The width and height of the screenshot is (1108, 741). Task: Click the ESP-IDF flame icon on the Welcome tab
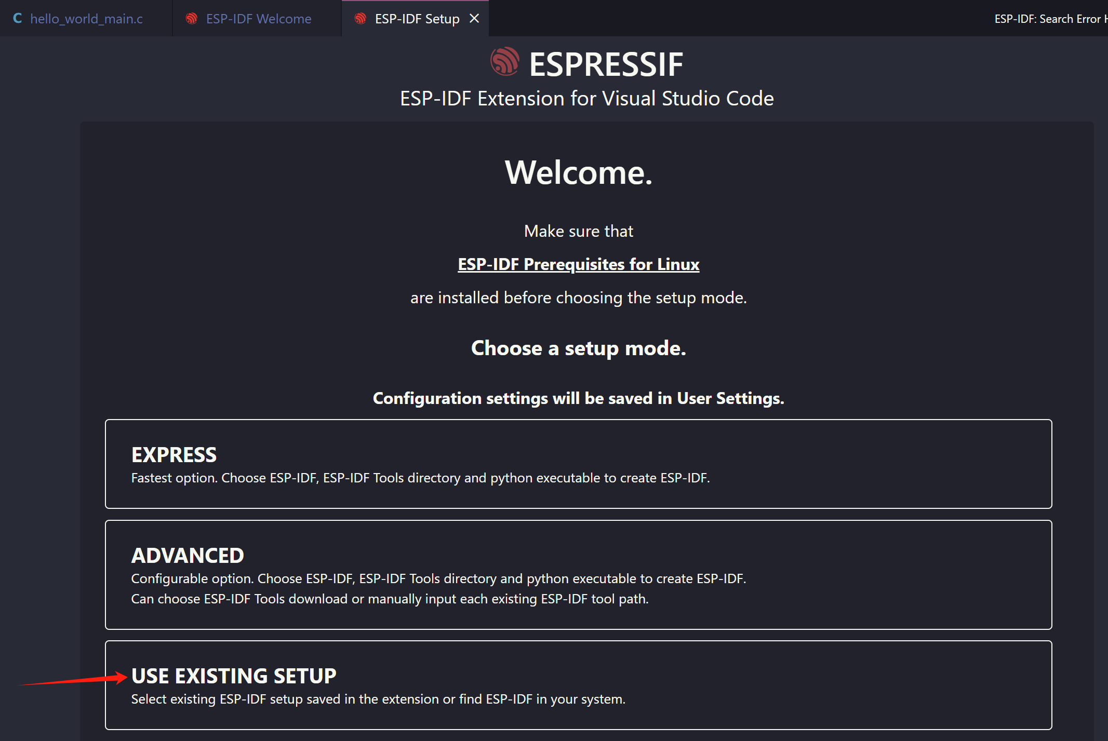191,18
